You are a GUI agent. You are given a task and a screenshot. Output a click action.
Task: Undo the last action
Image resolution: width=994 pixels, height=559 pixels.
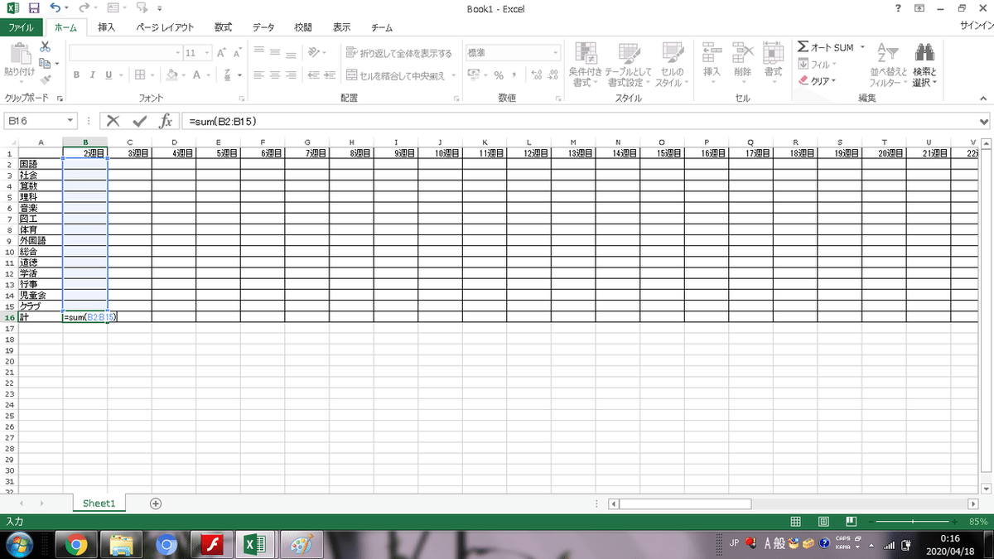tap(55, 8)
